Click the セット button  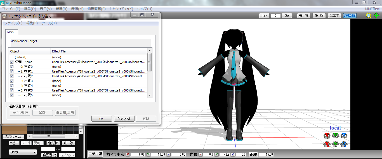tap(264, 16)
